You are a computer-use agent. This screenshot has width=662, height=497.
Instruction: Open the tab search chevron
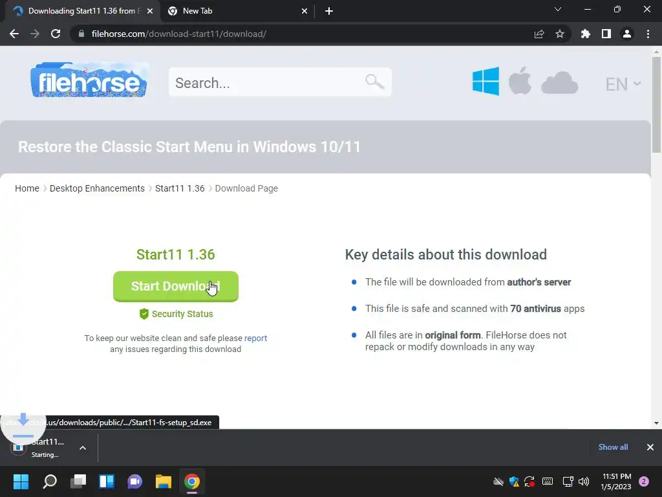coord(558,9)
